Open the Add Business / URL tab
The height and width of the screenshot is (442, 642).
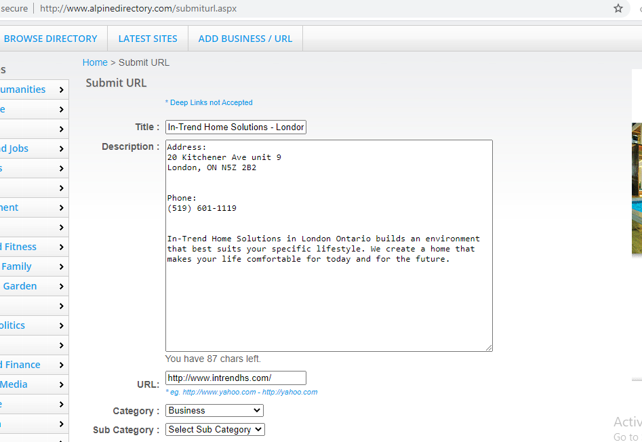[x=245, y=39]
